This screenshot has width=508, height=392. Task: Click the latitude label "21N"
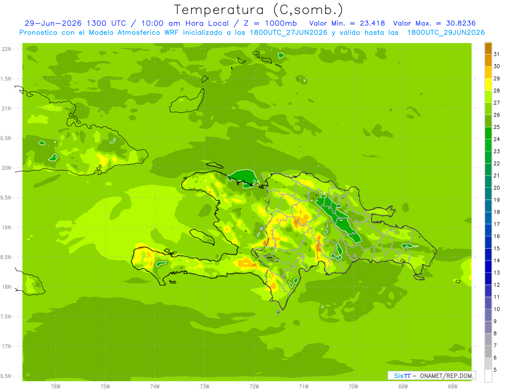click(6, 109)
